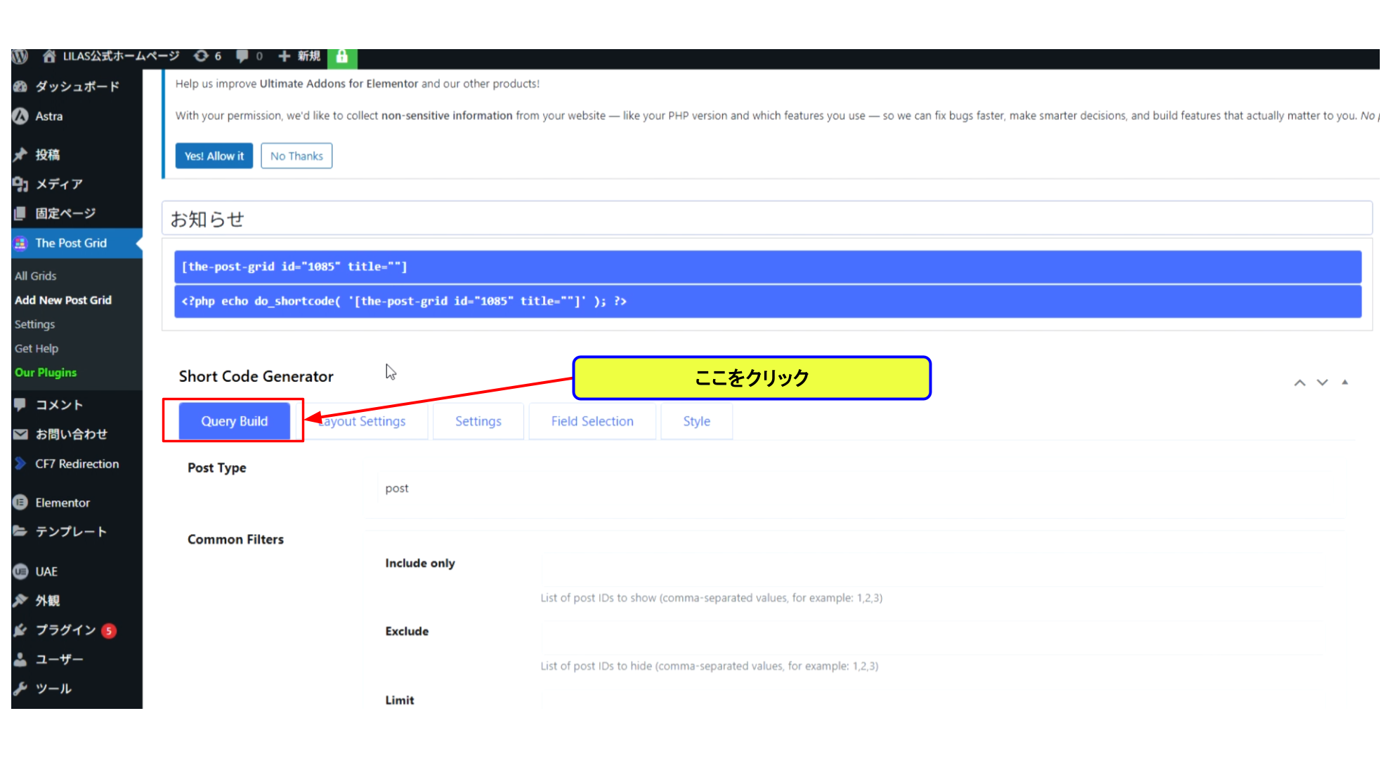Image resolution: width=1391 pixels, height=758 pixels.
Task: Move Short Code Generator panel down
Action: pos(1322,383)
